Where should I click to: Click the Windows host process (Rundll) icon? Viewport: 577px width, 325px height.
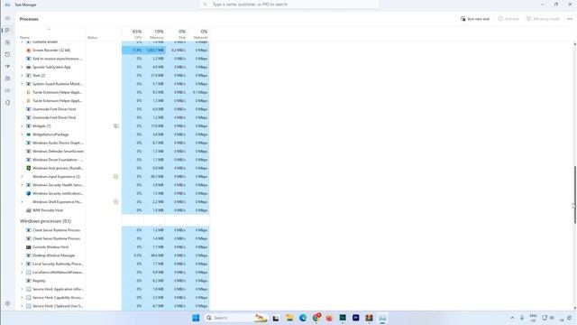coord(28,168)
